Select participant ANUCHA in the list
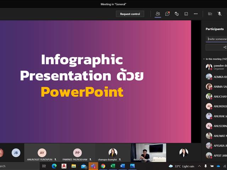Image resolution: width=227 pixels, height=170 pixels. pyautogui.click(x=216, y=96)
